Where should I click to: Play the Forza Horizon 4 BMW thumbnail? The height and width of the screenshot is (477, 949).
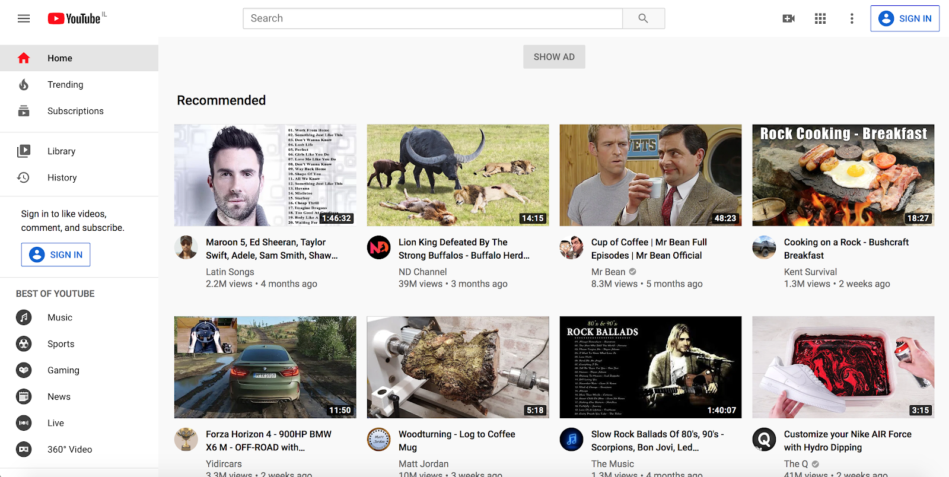click(265, 367)
